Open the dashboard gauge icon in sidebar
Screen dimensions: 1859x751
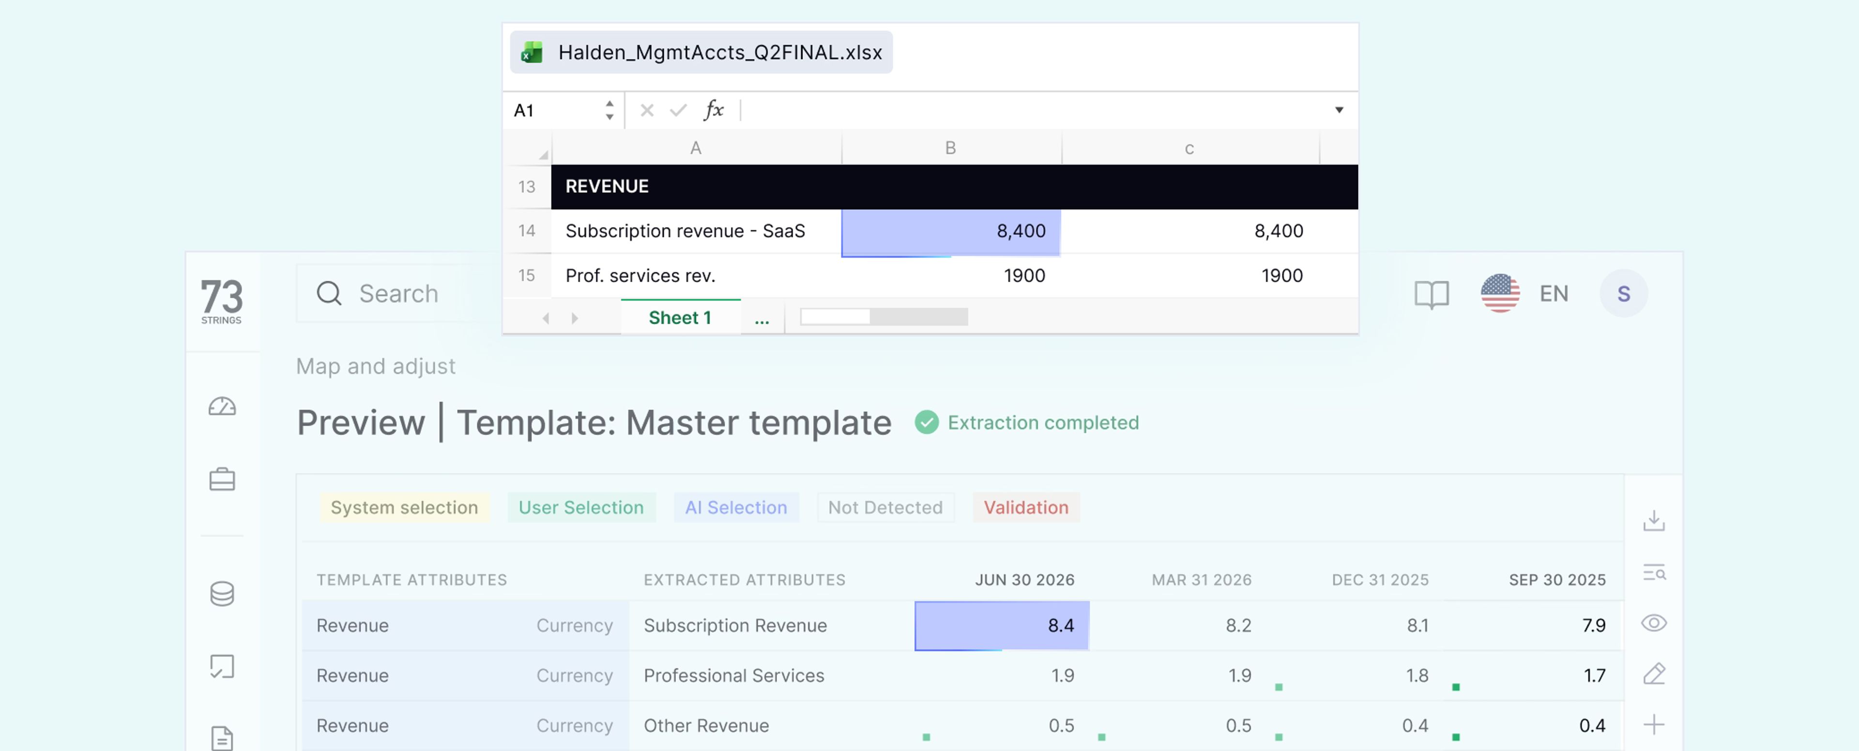pyautogui.click(x=222, y=406)
